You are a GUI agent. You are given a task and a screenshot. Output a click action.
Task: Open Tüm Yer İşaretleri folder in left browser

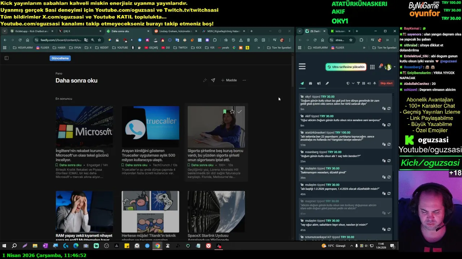point(279,47)
